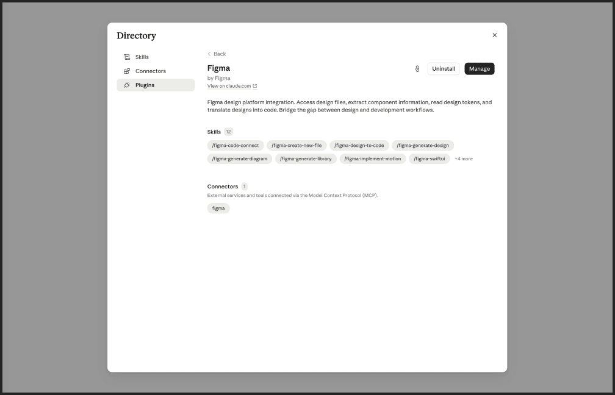Open the Skills section in sidebar
The height and width of the screenshot is (395, 615).
point(156,57)
